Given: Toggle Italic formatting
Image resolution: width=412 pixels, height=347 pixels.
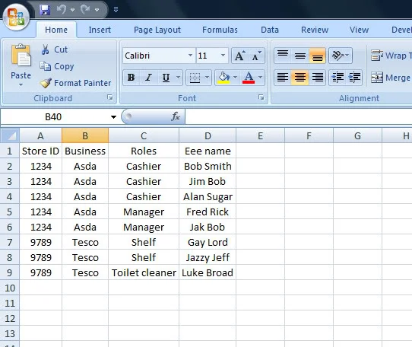Looking at the screenshot, I should coord(148,78).
